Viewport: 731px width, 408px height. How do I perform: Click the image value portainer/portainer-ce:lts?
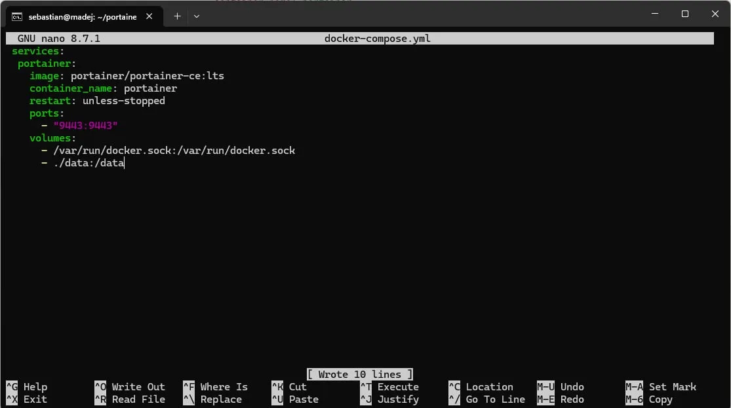point(148,76)
